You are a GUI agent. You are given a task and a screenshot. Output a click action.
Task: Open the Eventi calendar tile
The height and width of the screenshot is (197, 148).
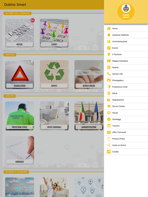pos(54,33)
